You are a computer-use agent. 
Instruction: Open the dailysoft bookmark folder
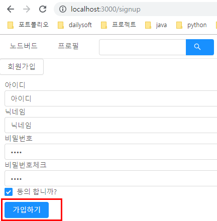[x=75, y=25]
